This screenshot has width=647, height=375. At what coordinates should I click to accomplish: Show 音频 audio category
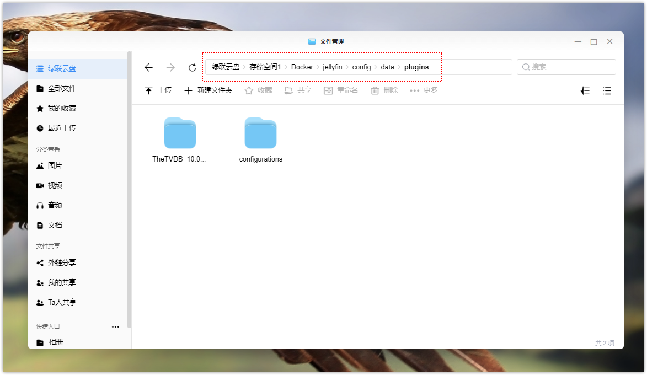[x=55, y=206]
